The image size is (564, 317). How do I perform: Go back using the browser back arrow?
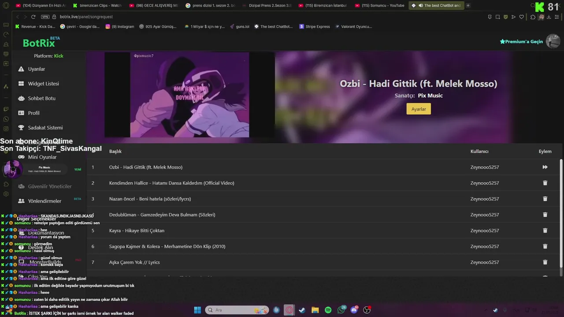[18, 17]
